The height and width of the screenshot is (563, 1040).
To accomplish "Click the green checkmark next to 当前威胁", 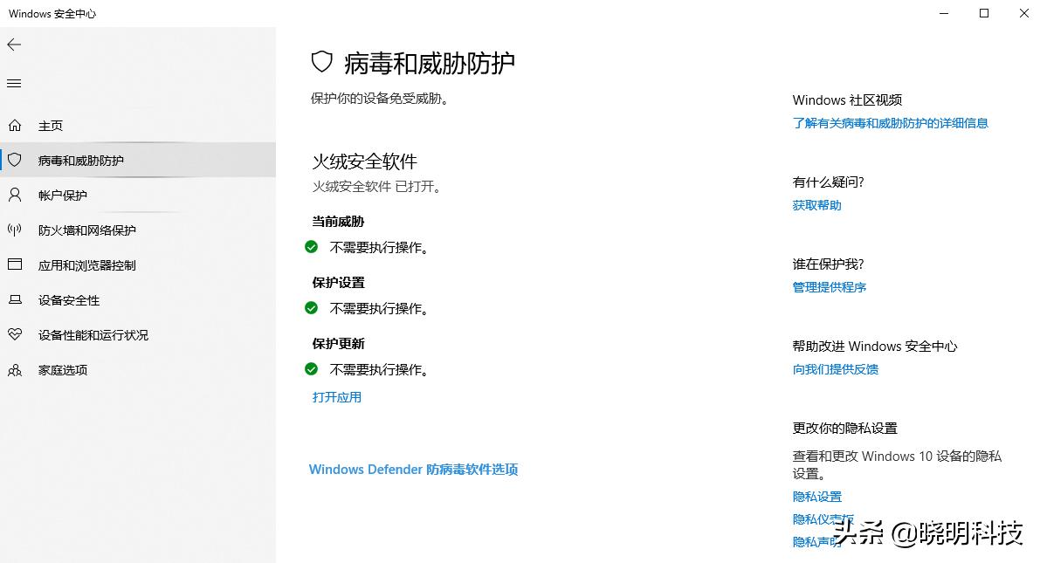I will pyautogui.click(x=311, y=246).
